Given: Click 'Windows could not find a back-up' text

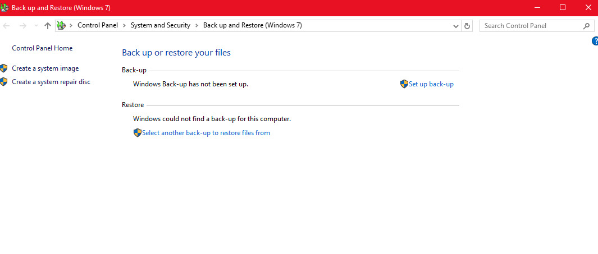Looking at the screenshot, I should tap(212, 119).
